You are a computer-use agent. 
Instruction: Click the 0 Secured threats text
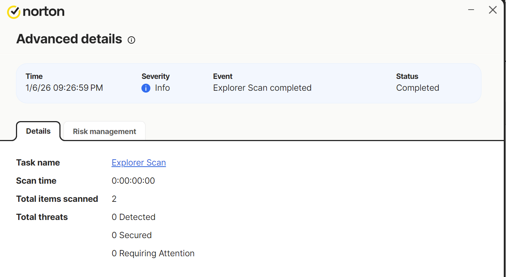[x=131, y=235]
